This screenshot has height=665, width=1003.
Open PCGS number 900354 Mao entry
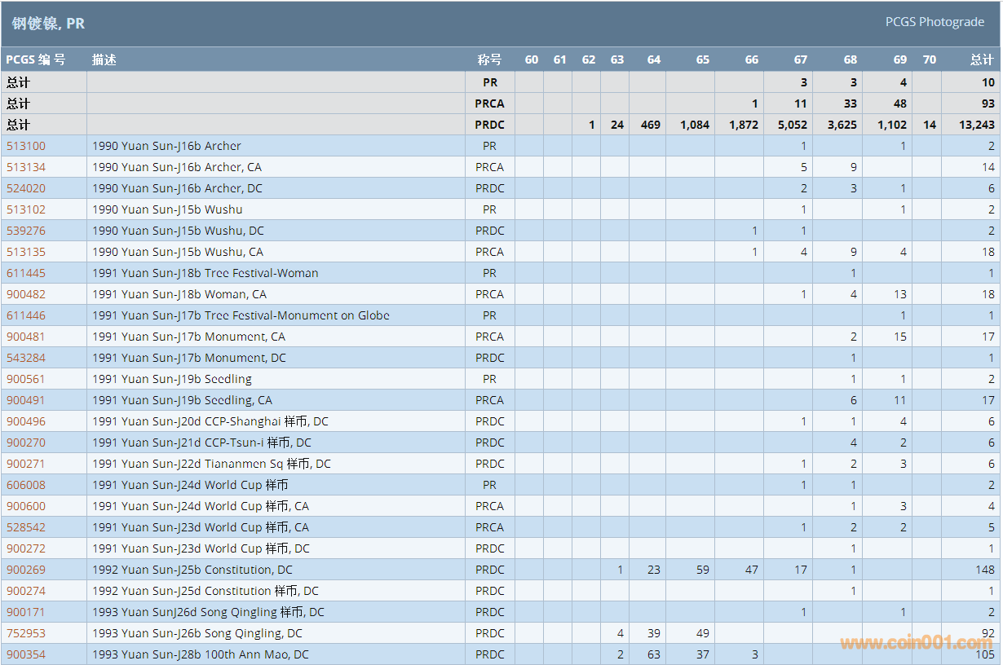(x=26, y=654)
